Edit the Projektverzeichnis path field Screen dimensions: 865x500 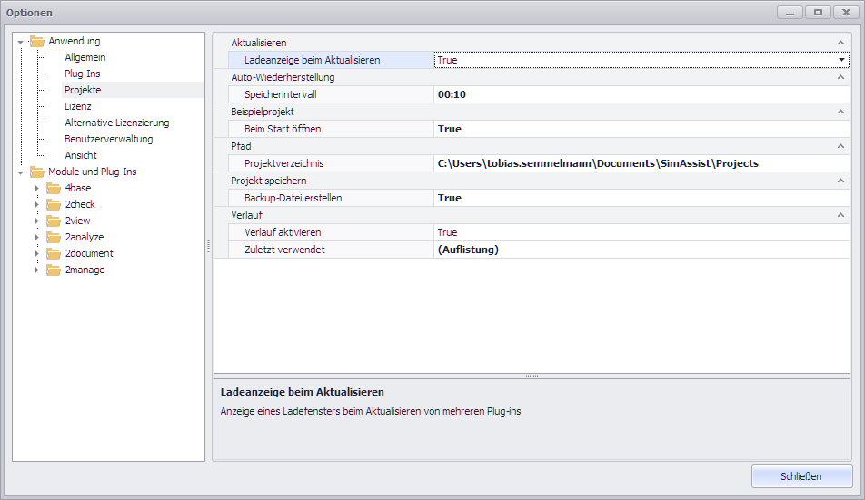point(641,163)
